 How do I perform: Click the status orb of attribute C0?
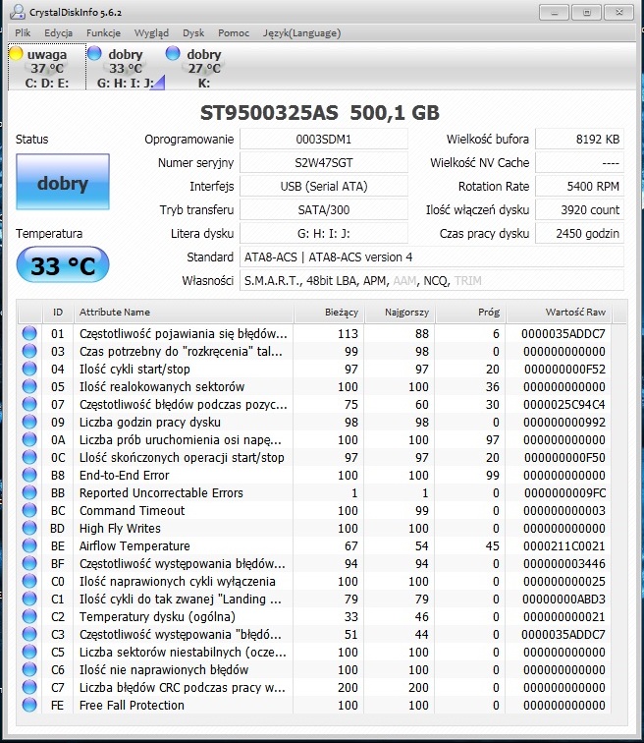(29, 581)
